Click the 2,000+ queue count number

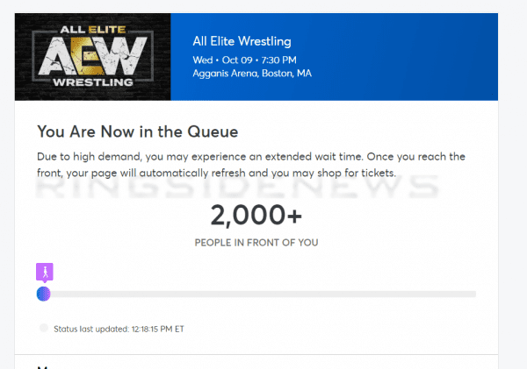click(256, 215)
